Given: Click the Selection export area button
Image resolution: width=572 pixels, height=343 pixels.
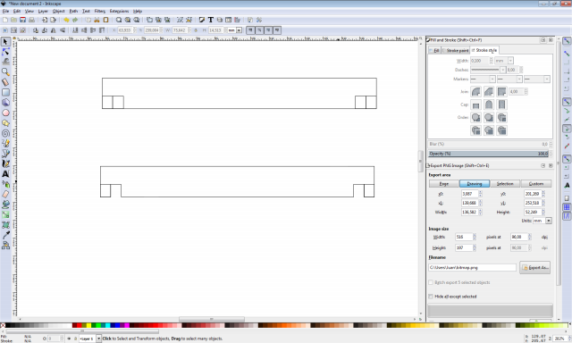Looking at the screenshot, I should (505, 184).
